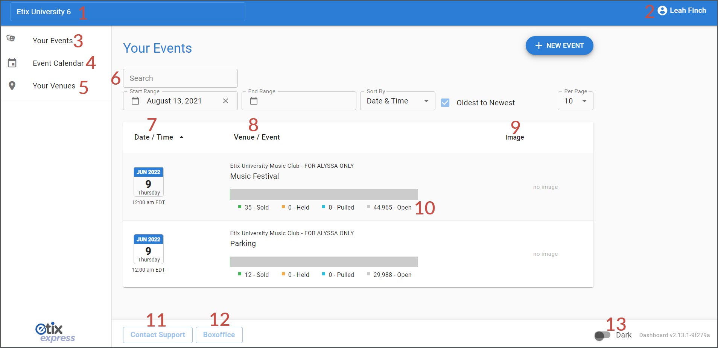Open the Per Page dropdown

pos(575,101)
